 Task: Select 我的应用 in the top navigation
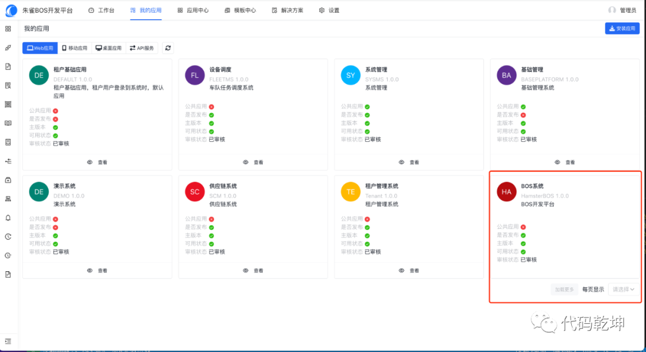click(146, 10)
